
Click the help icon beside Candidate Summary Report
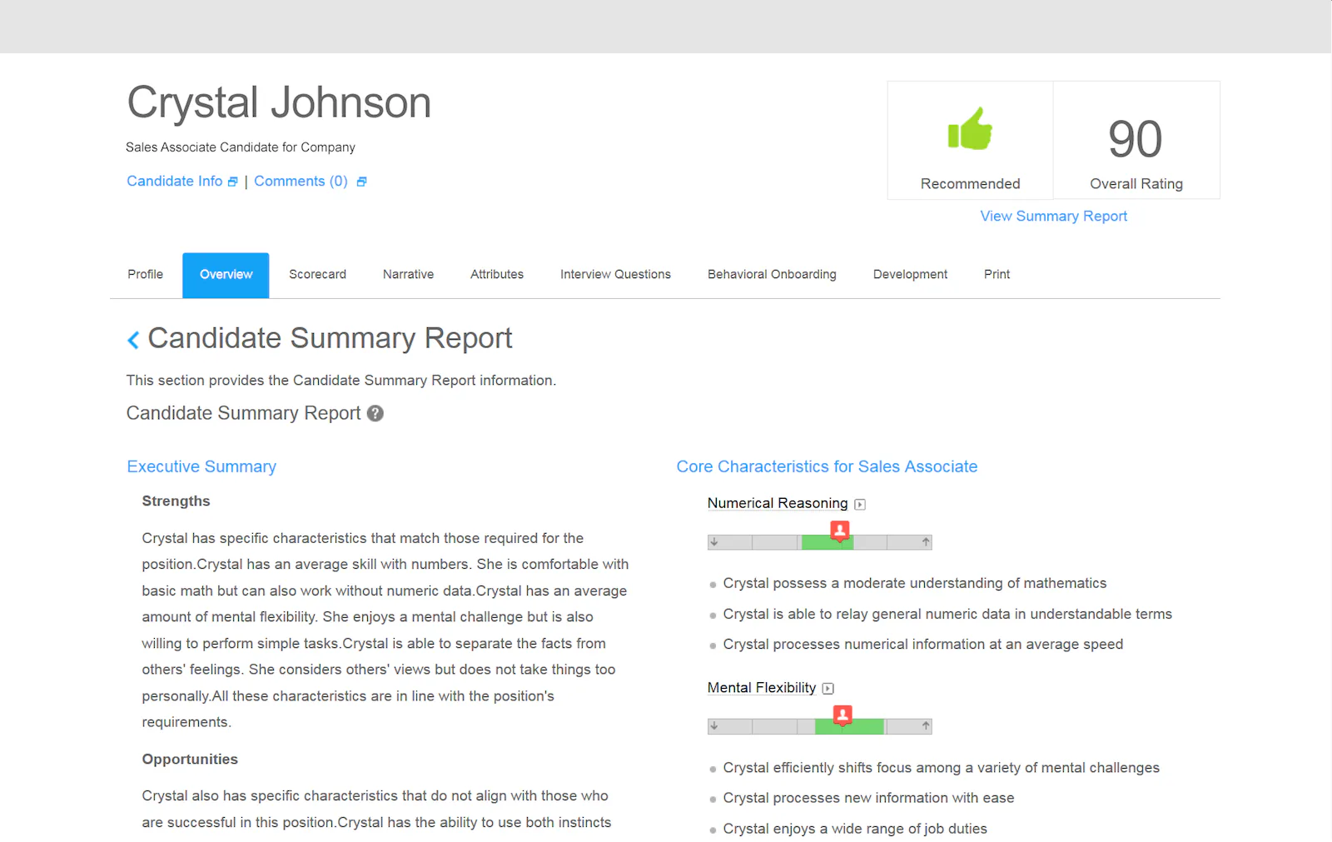[375, 413]
